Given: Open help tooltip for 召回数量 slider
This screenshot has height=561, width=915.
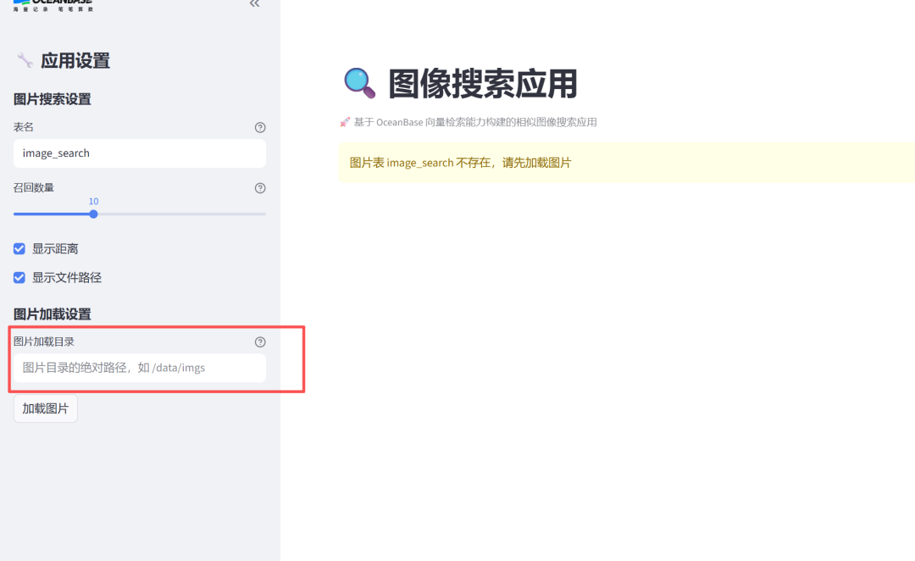Looking at the screenshot, I should point(260,188).
